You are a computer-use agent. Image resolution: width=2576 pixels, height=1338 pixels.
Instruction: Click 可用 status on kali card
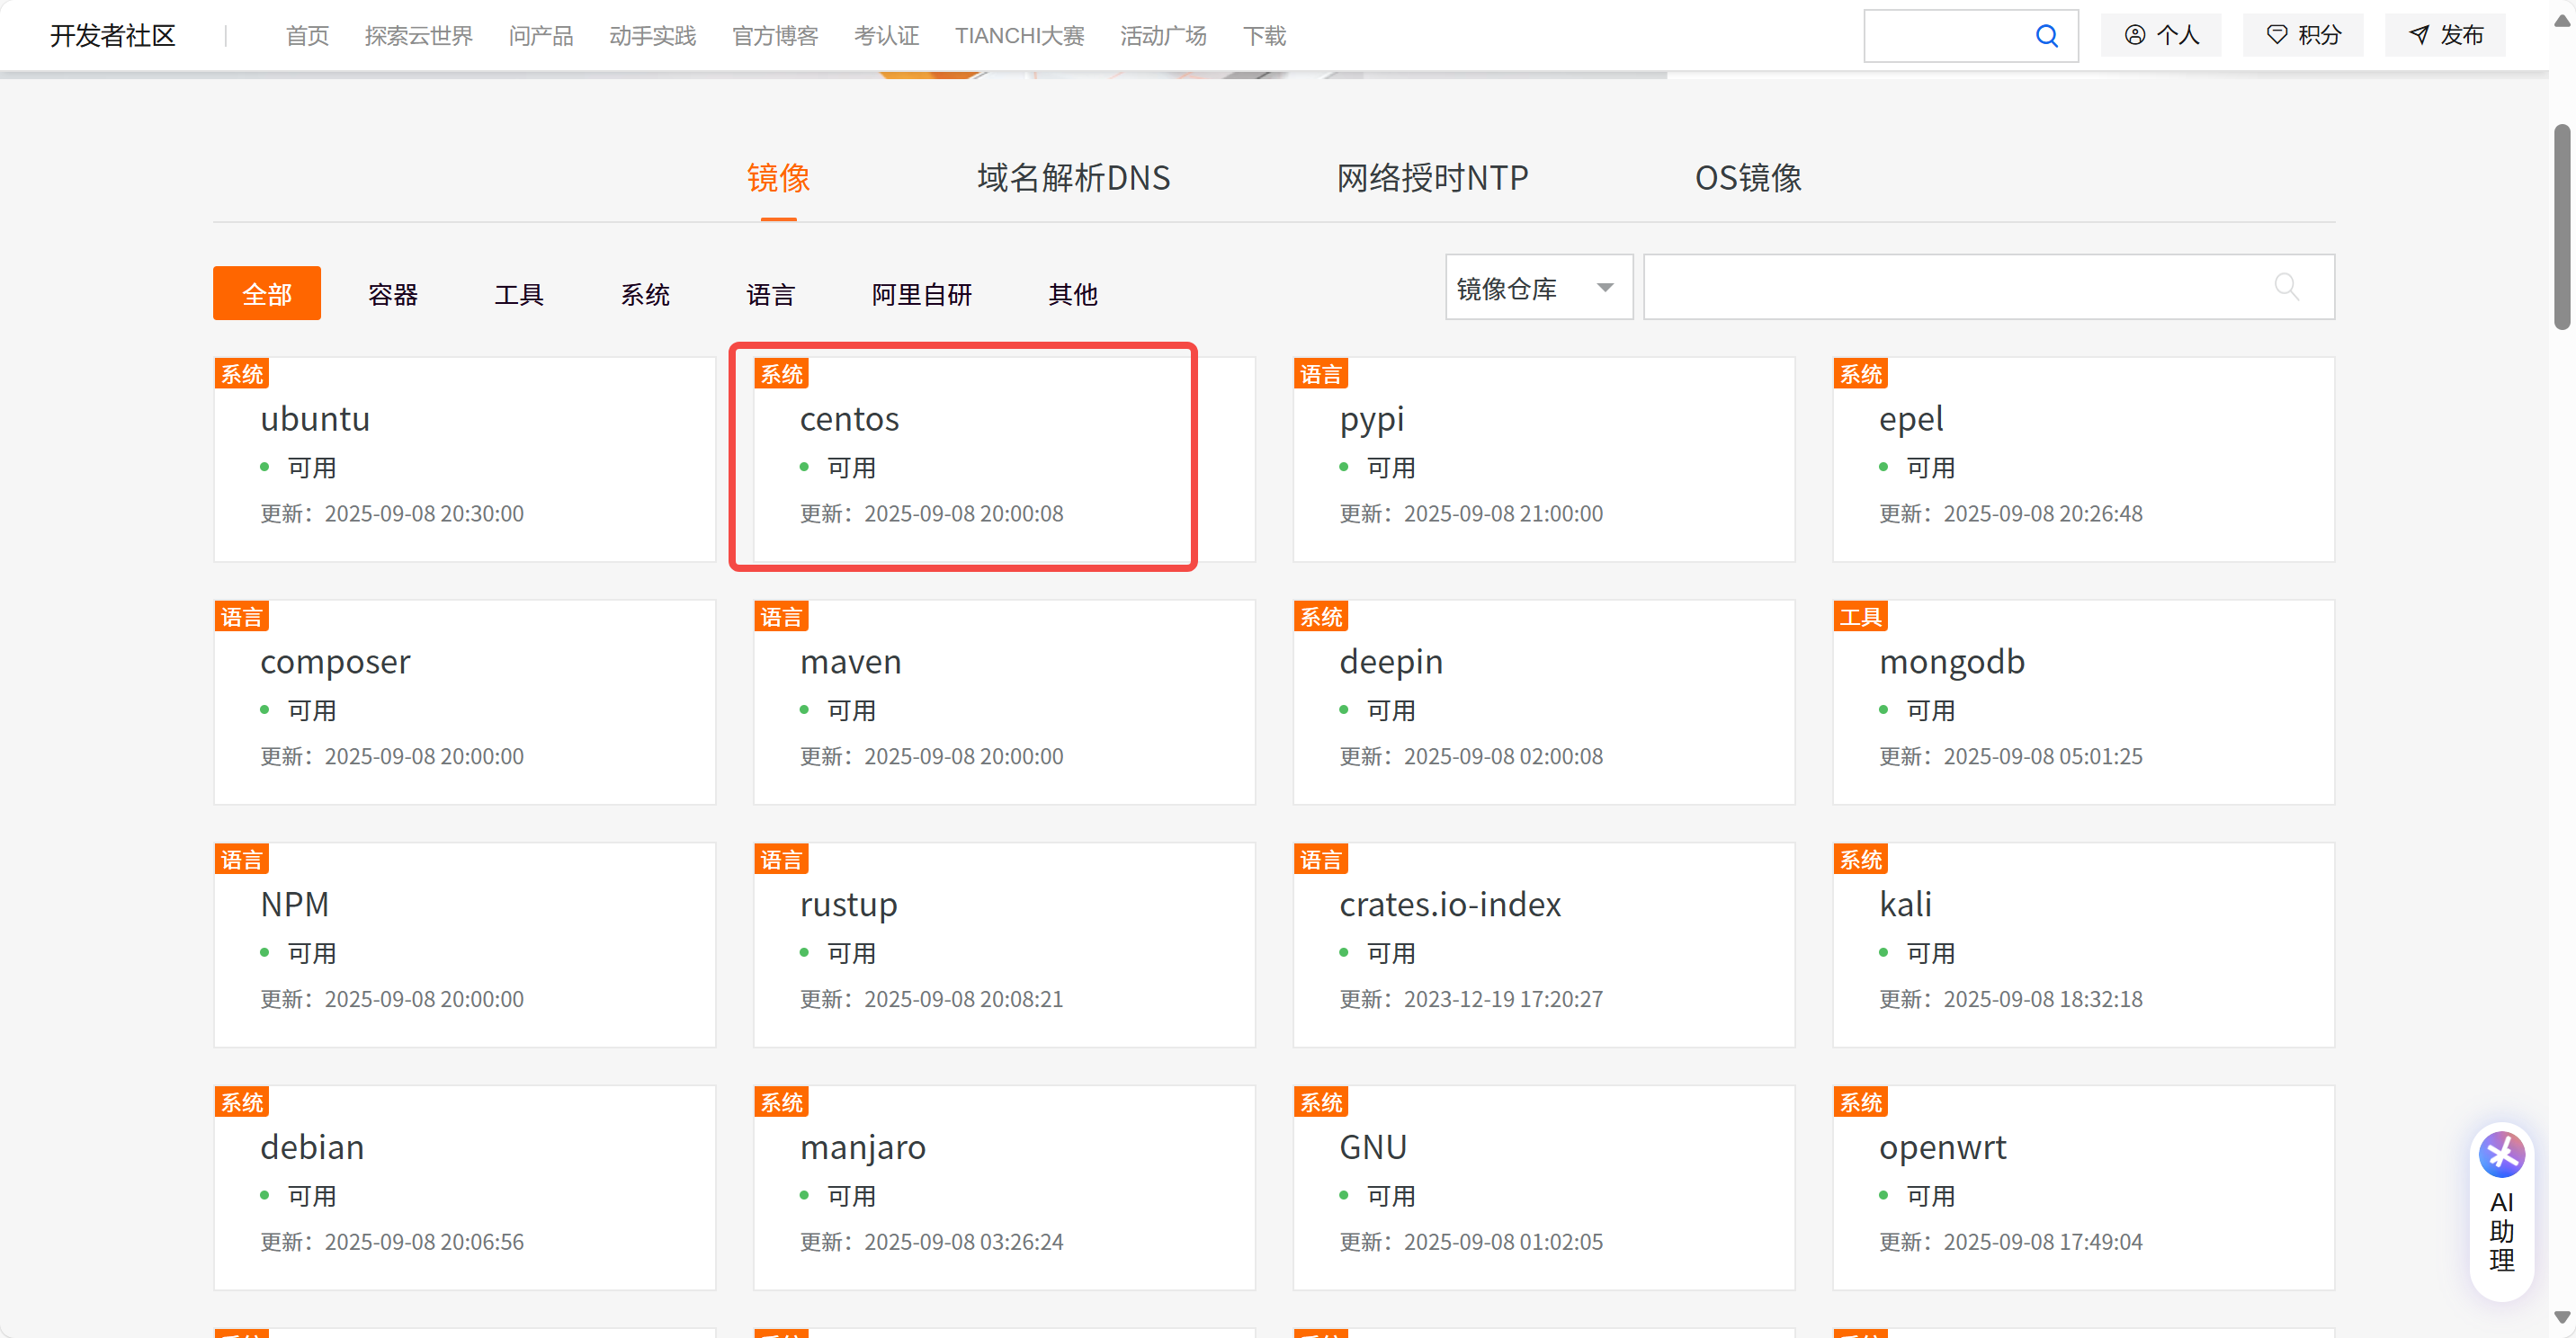(1930, 953)
